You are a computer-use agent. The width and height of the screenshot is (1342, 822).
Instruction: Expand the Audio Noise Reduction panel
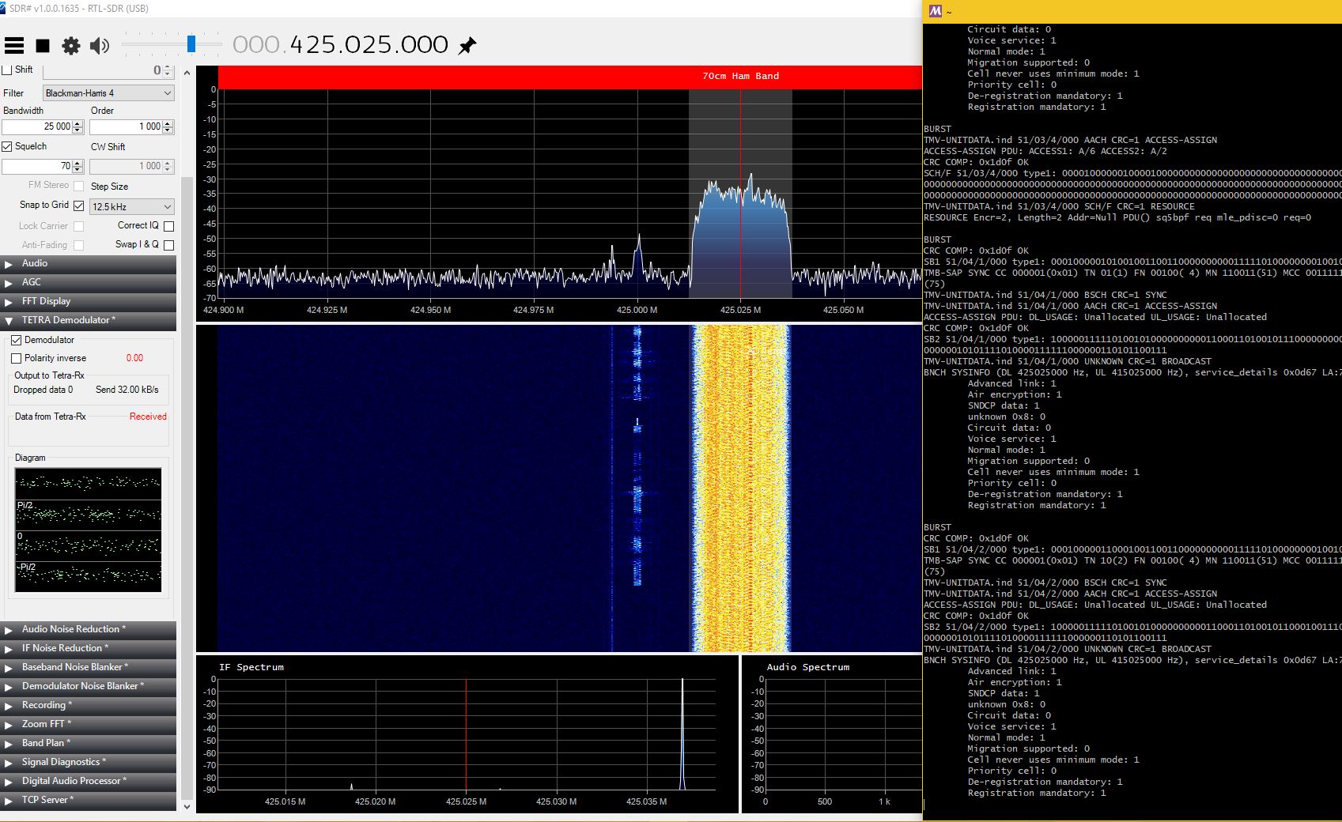coord(89,629)
